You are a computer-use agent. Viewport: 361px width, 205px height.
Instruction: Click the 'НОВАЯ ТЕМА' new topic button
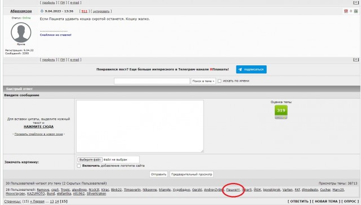[326, 202]
